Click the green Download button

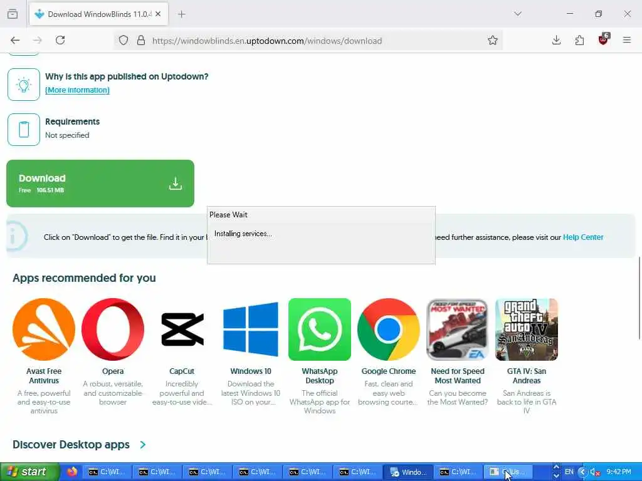pyautogui.click(x=100, y=184)
